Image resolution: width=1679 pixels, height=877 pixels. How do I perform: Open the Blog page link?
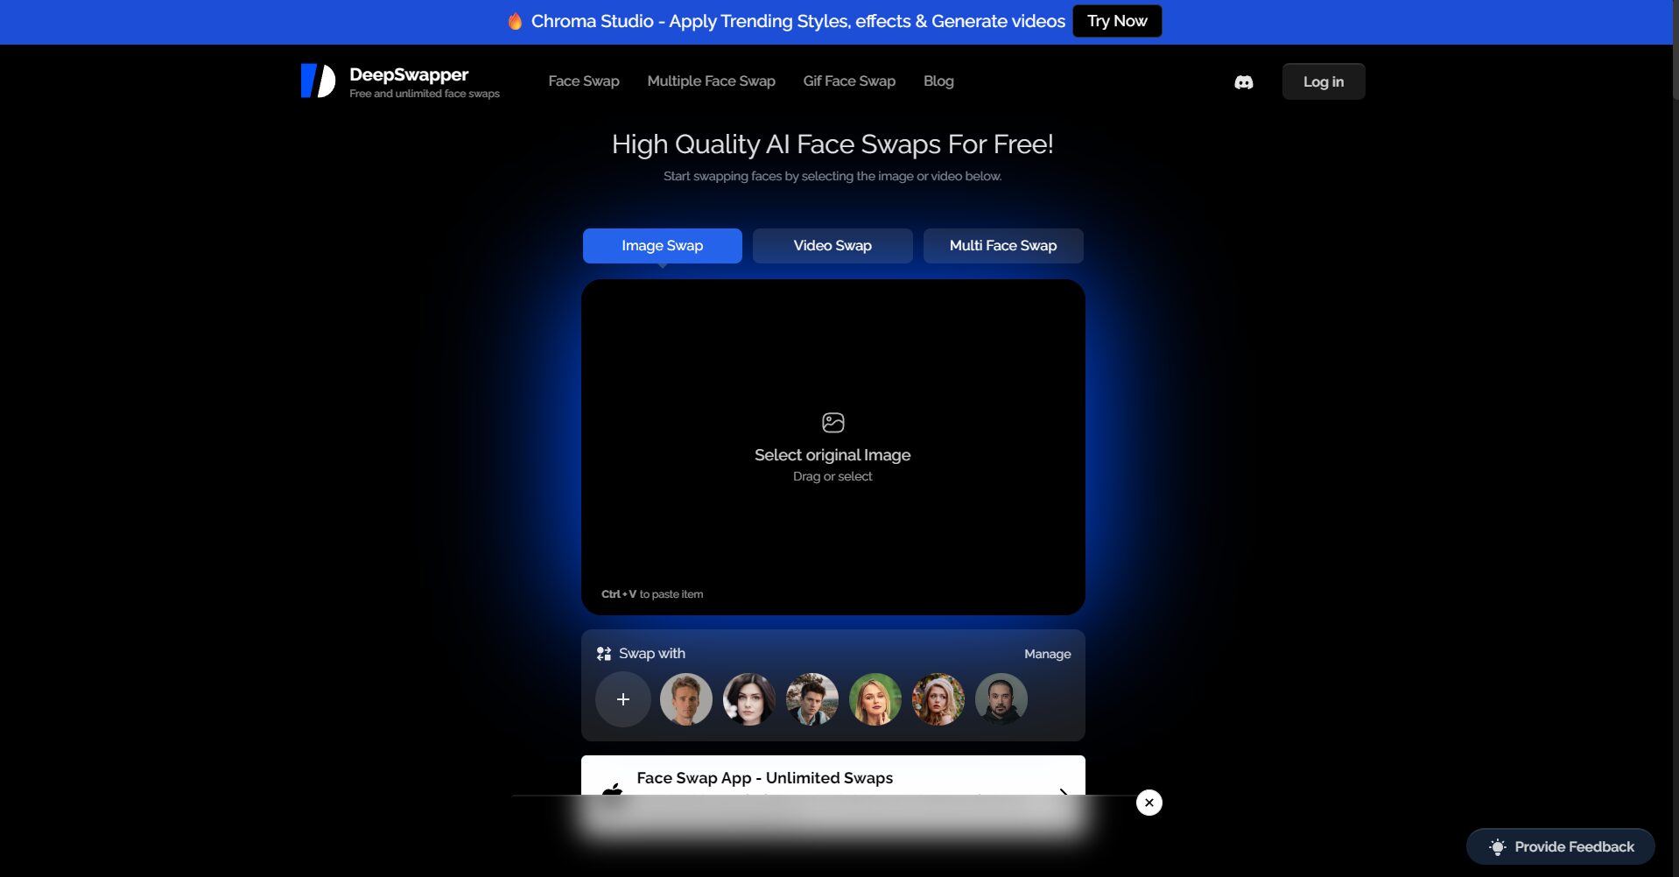coord(938,81)
